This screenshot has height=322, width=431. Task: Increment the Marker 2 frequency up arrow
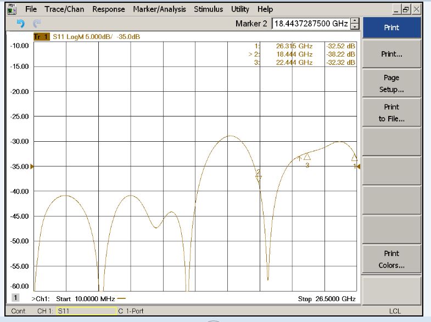click(x=355, y=21)
